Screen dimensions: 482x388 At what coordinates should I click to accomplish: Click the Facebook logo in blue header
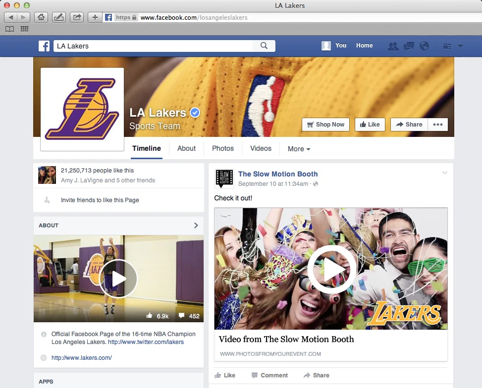pyautogui.click(x=44, y=46)
